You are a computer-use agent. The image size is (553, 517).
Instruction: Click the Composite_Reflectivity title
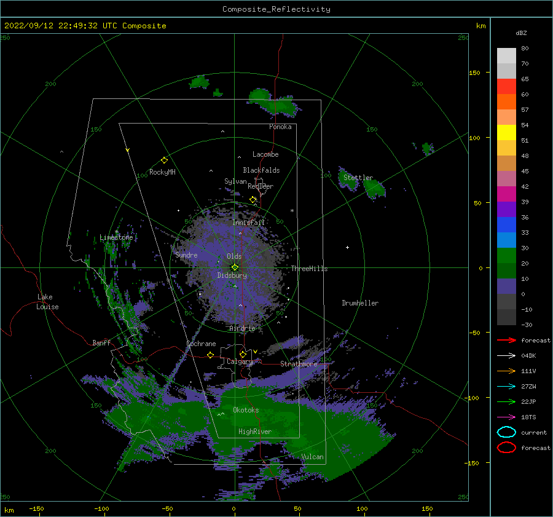(276, 9)
